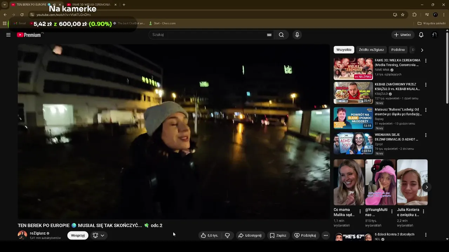Open options for Mateusz Rubens Ledwig video
The image size is (449, 252).
tap(426, 110)
